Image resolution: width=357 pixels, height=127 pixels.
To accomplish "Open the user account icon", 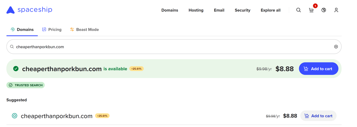I will click(336, 10).
